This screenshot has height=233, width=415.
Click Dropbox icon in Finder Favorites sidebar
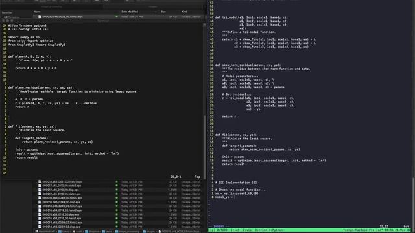tap(6, 17)
